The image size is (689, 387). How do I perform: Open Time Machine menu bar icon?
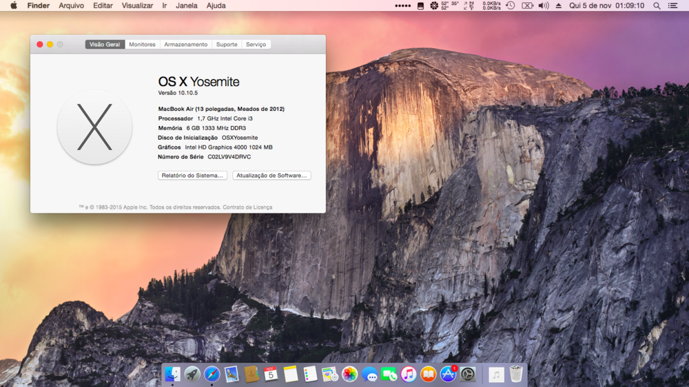(x=510, y=6)
